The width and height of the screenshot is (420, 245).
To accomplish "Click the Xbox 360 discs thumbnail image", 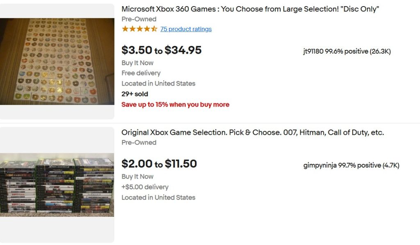I will (57, 61).
